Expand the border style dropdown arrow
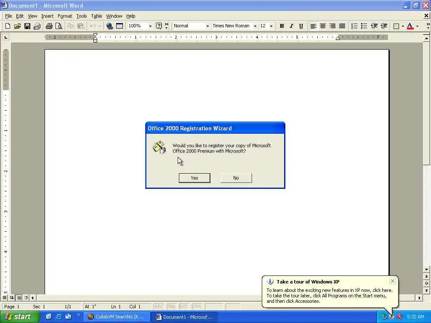 click(x=403, y=26)
